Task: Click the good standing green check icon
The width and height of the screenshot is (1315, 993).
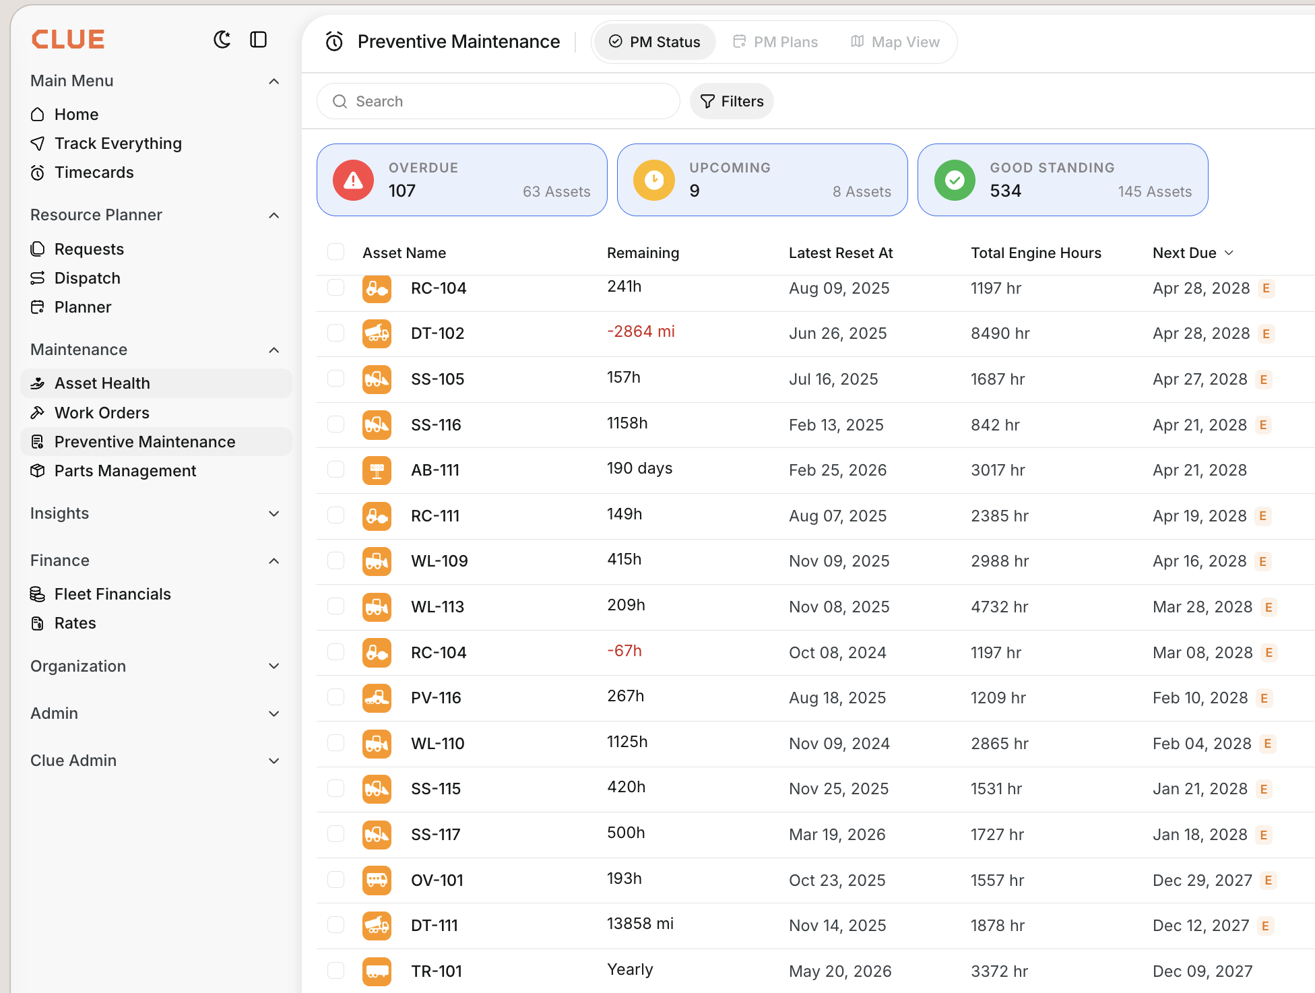Action: point(955,180)
